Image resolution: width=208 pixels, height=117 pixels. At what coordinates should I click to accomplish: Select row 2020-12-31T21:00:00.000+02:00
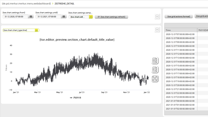point(186,89)
